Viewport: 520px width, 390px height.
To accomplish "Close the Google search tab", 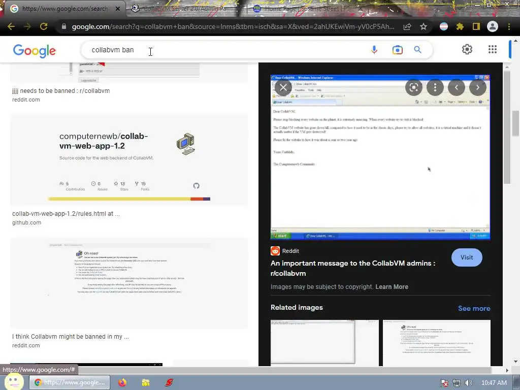I will pyautogui.click(x=118, y=9).
